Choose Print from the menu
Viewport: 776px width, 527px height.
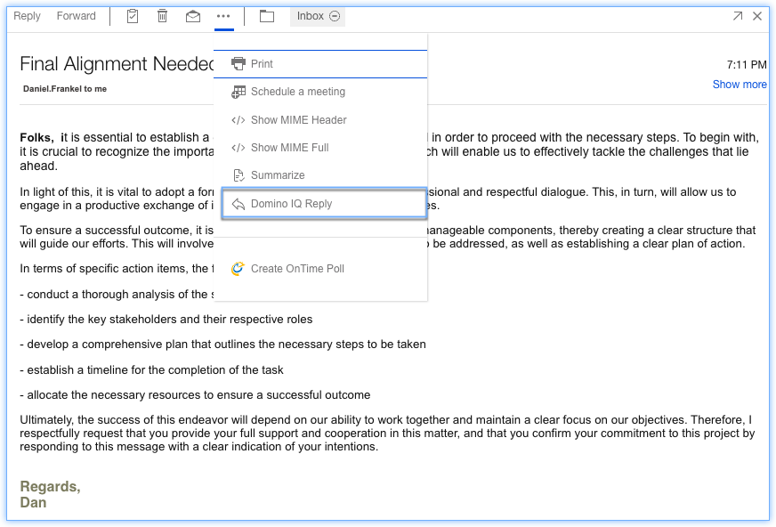[320, 64]
